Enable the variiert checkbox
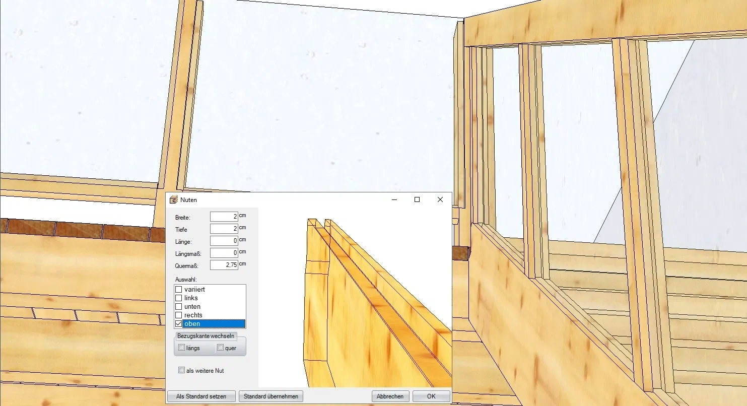 178,290
